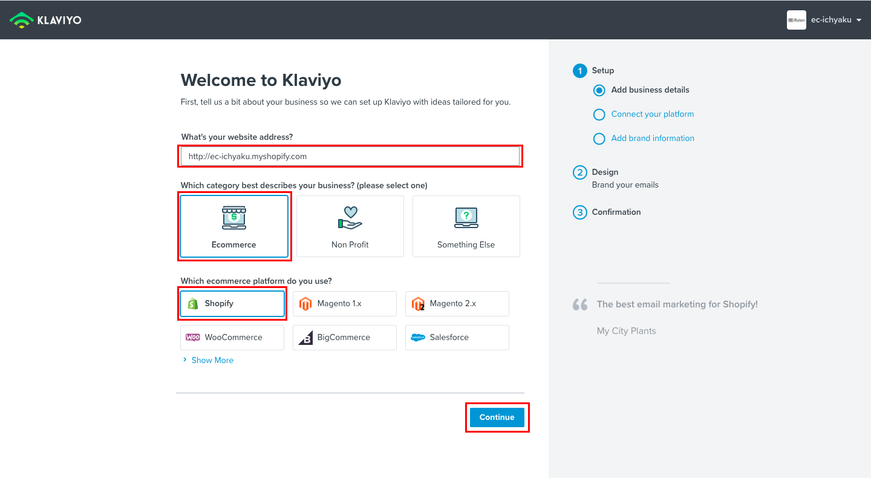Open the Add brand information link

coord(653,139)
